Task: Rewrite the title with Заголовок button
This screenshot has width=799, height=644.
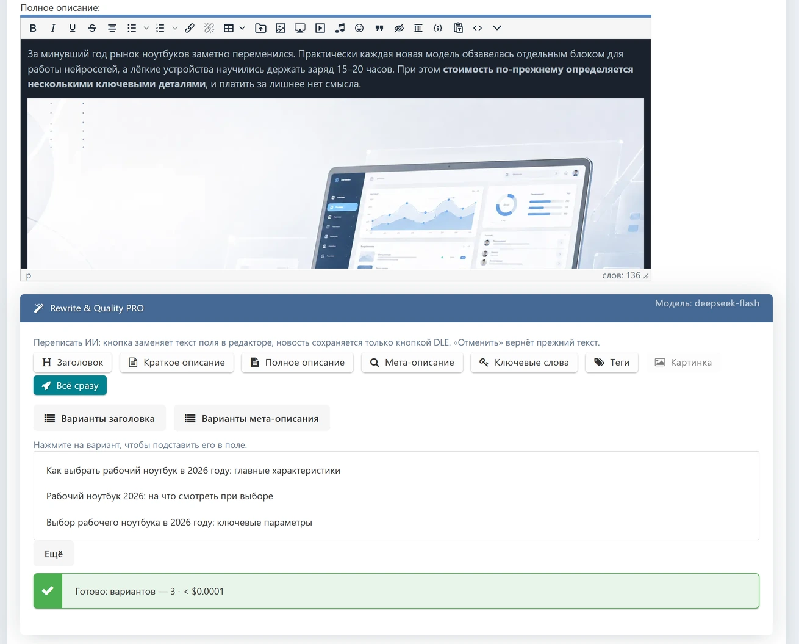Action: coord(73,363)
